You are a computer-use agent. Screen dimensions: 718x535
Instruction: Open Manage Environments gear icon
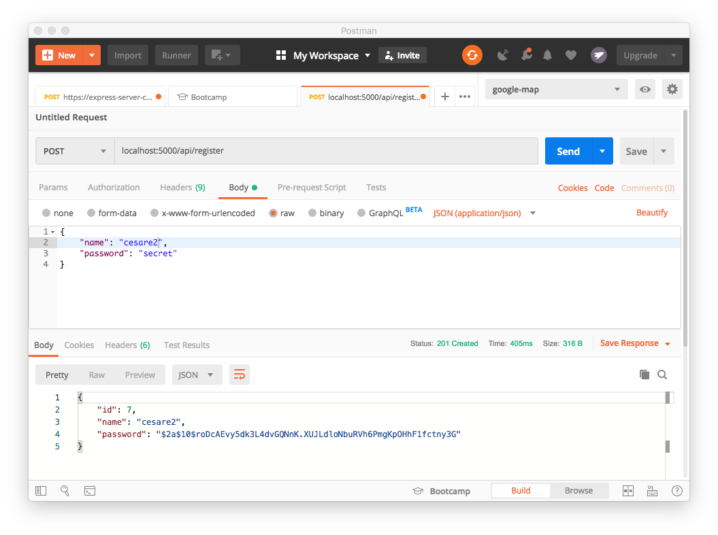coord(672,89)
